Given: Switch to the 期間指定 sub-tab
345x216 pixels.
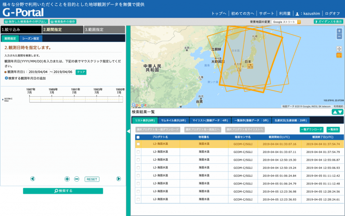Looking at the screenshot, I should (10, 38).
